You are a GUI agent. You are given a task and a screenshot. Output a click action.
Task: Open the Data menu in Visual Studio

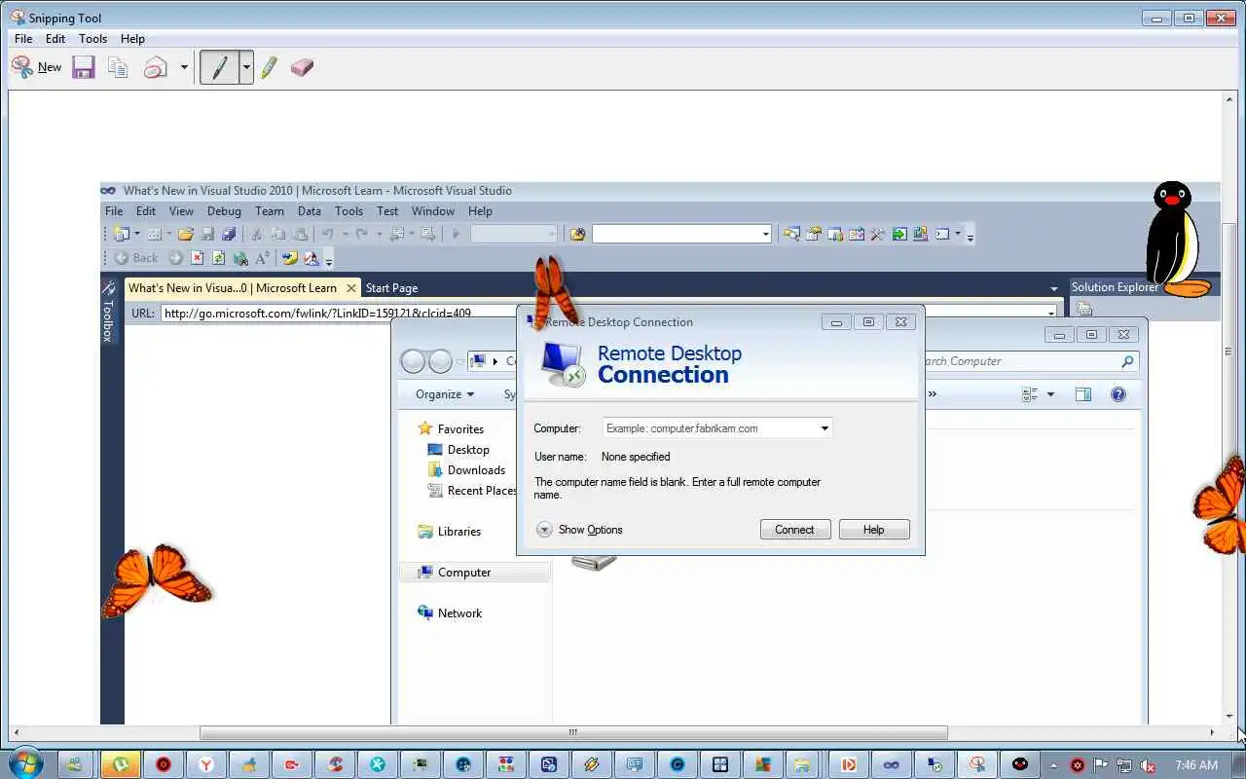[310, 211]
